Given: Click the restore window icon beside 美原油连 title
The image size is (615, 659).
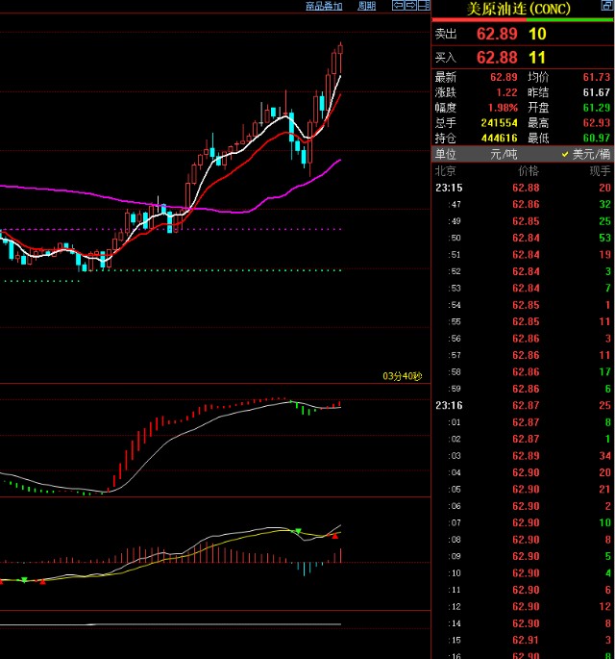Looking at the screenshot, I should (605, 9).
